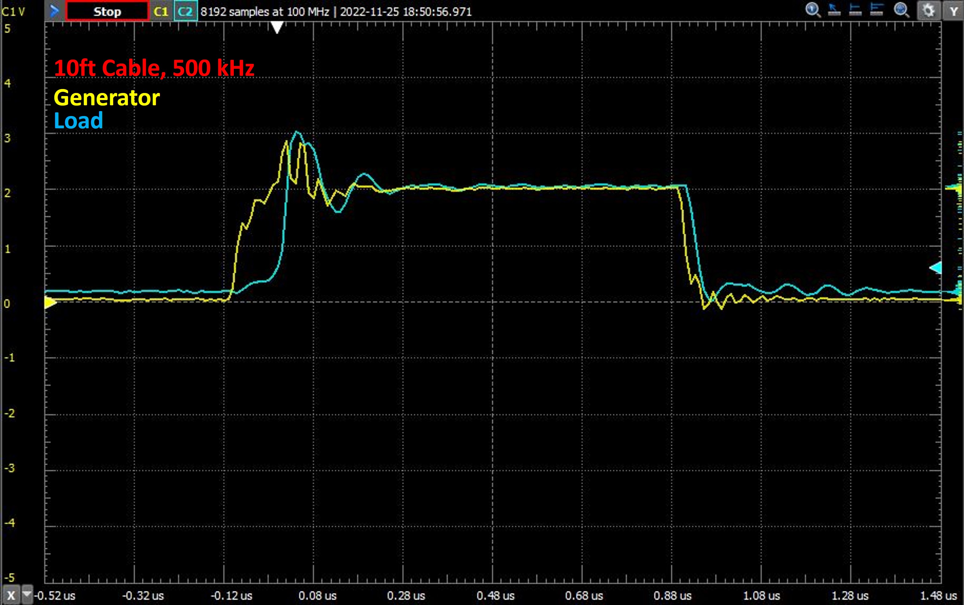Viewport: 964px width, 605px height.
Task: Click the -0.52 us time axis label
Action: click(55, 596)
